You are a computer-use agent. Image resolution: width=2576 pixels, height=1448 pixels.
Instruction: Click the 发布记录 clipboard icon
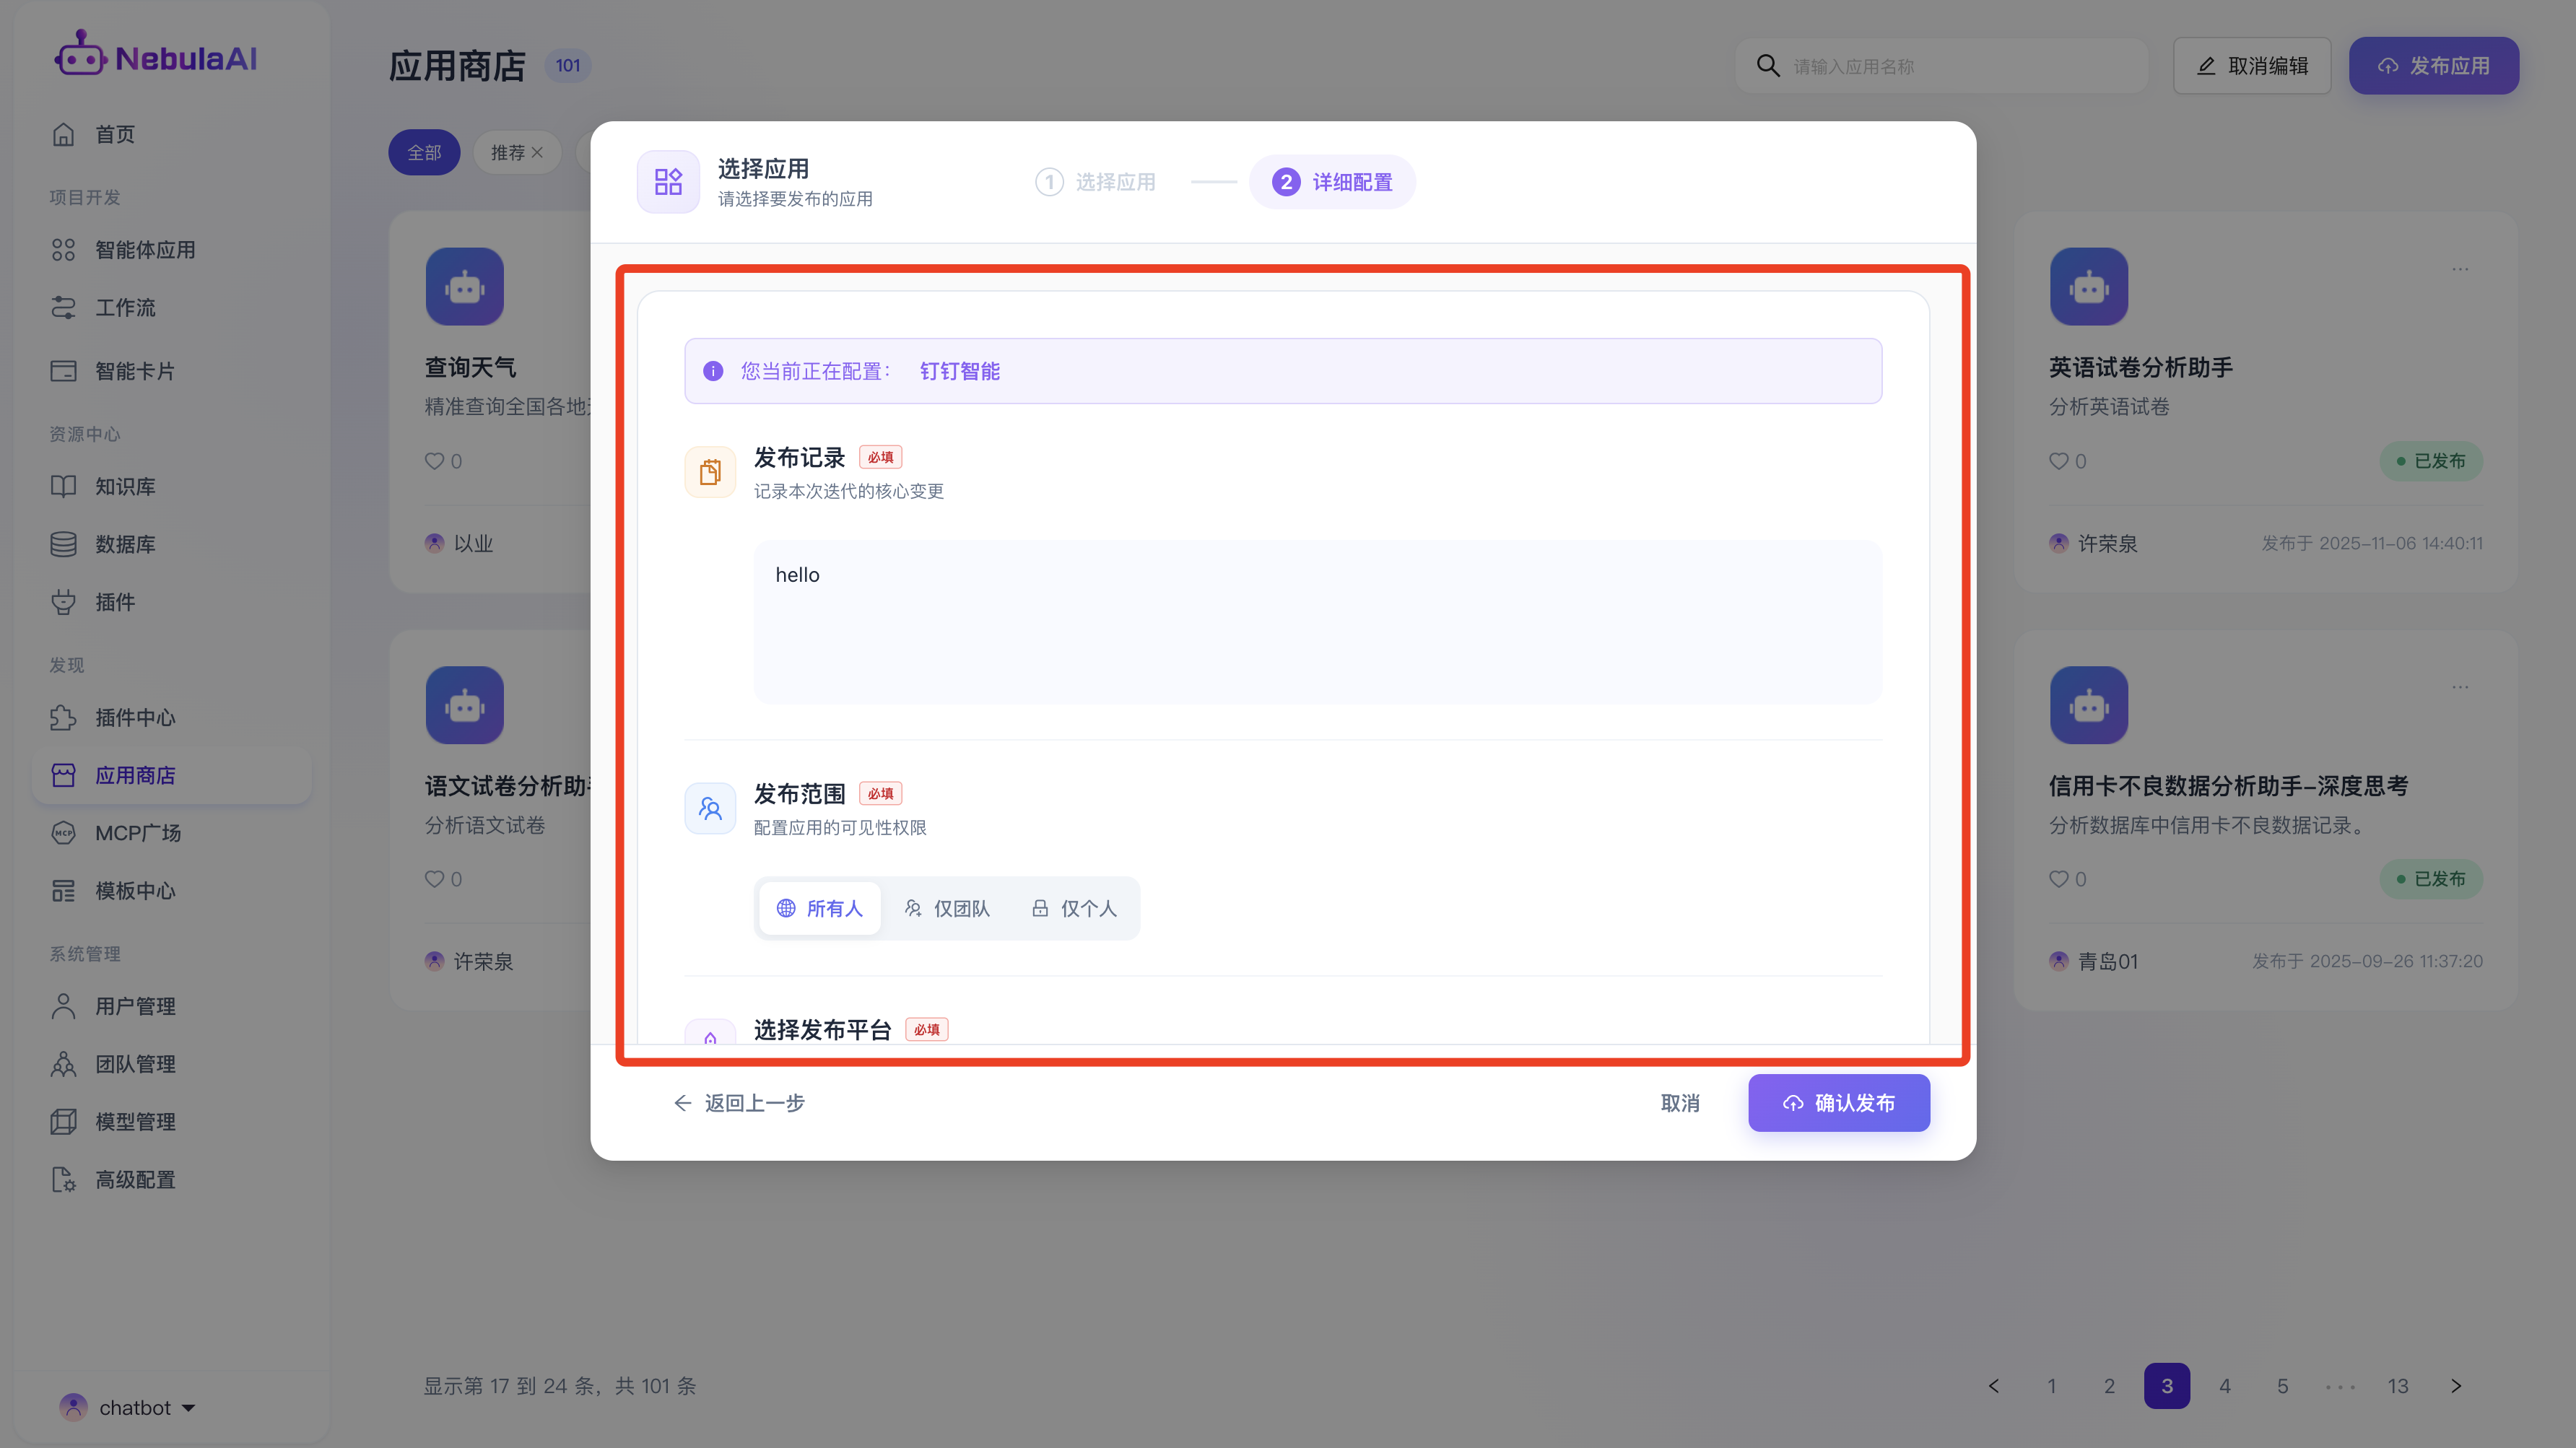(710, 471)
